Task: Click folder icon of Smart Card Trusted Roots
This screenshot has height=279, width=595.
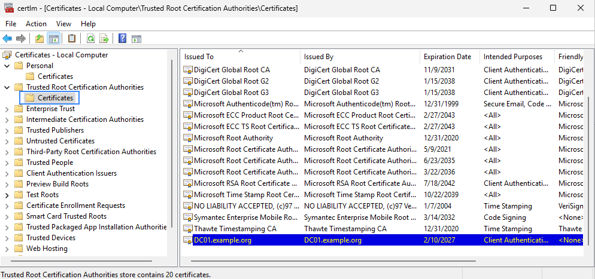Action: [x=19, y=216]
